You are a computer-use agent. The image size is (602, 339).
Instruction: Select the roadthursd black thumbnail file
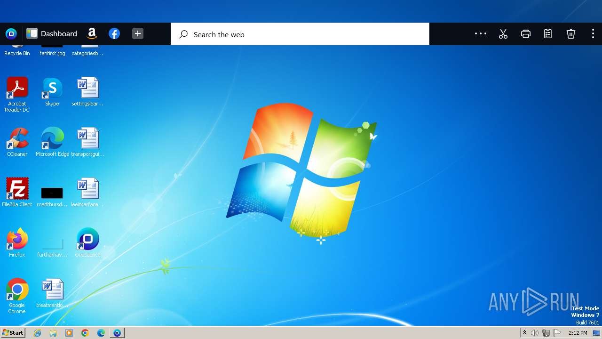[x=52, y=196]
